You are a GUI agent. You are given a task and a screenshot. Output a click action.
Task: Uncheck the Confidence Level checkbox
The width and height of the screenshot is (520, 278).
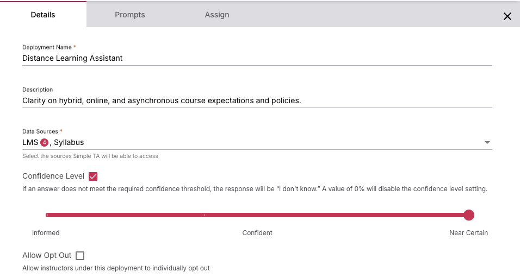(92, 176)
